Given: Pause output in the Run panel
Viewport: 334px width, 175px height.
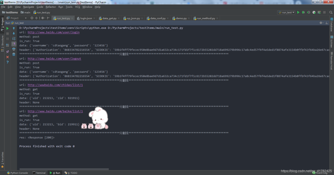Looking at the screenshot, I should (7, 39).
